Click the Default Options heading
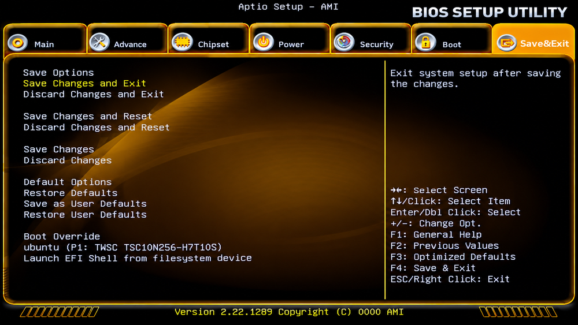The height and width of the screenshot is (325, 578). click(x=68, y=182)
